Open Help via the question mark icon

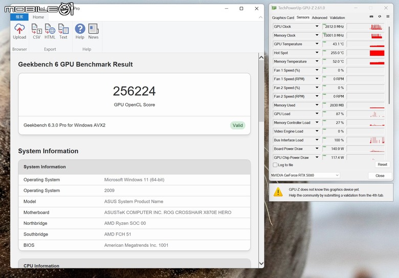click(x=80, y=29)
